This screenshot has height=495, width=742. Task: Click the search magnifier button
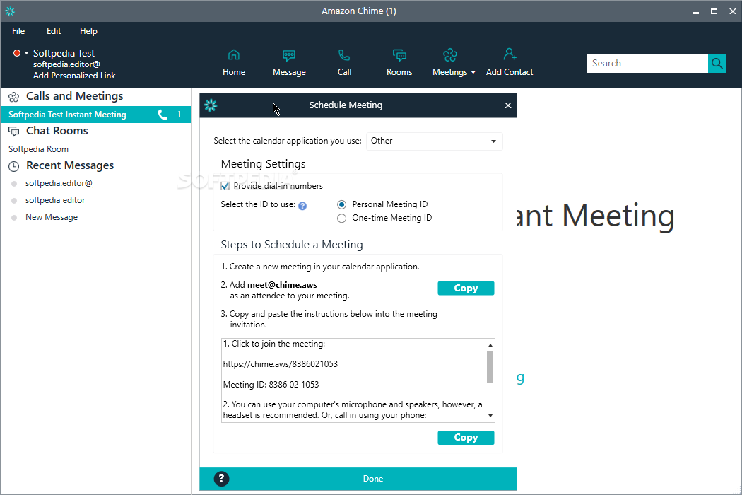(717, 64)
